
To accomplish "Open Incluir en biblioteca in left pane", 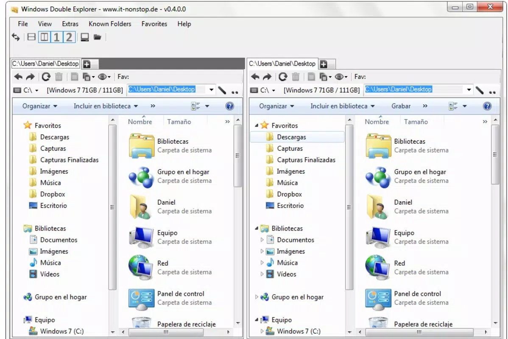I will tap(106, 106).
